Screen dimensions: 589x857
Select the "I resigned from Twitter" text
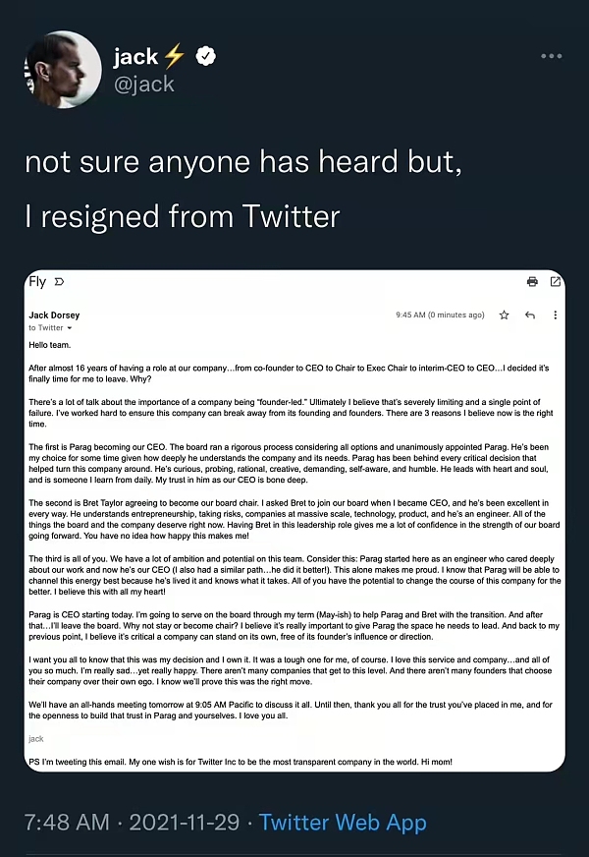[183, 216]
